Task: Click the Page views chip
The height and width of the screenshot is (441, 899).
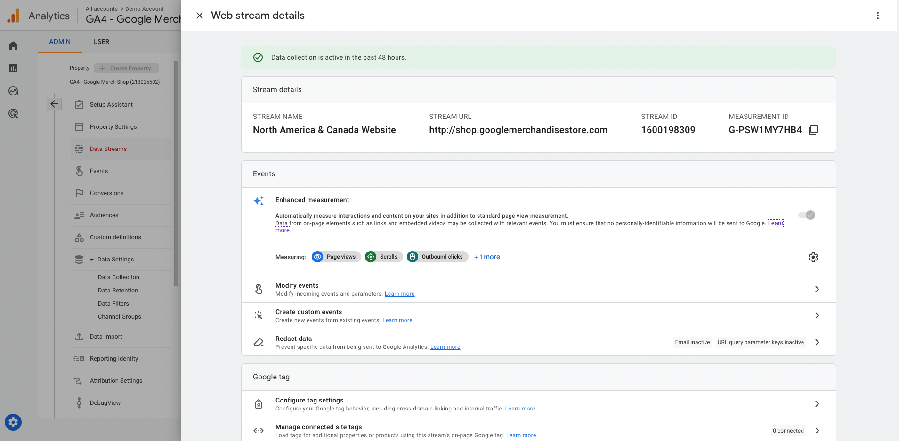Action: (336, 257)
